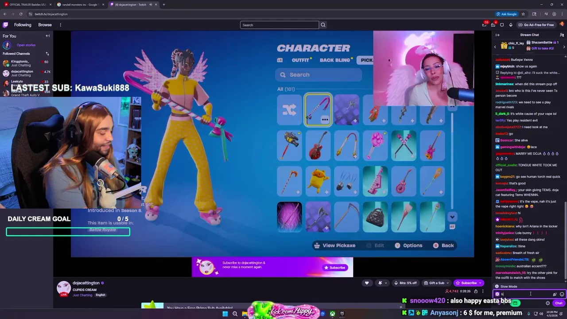Click Gift to take #3 link
Screen dimensions: 567x319
coord(543,48)
